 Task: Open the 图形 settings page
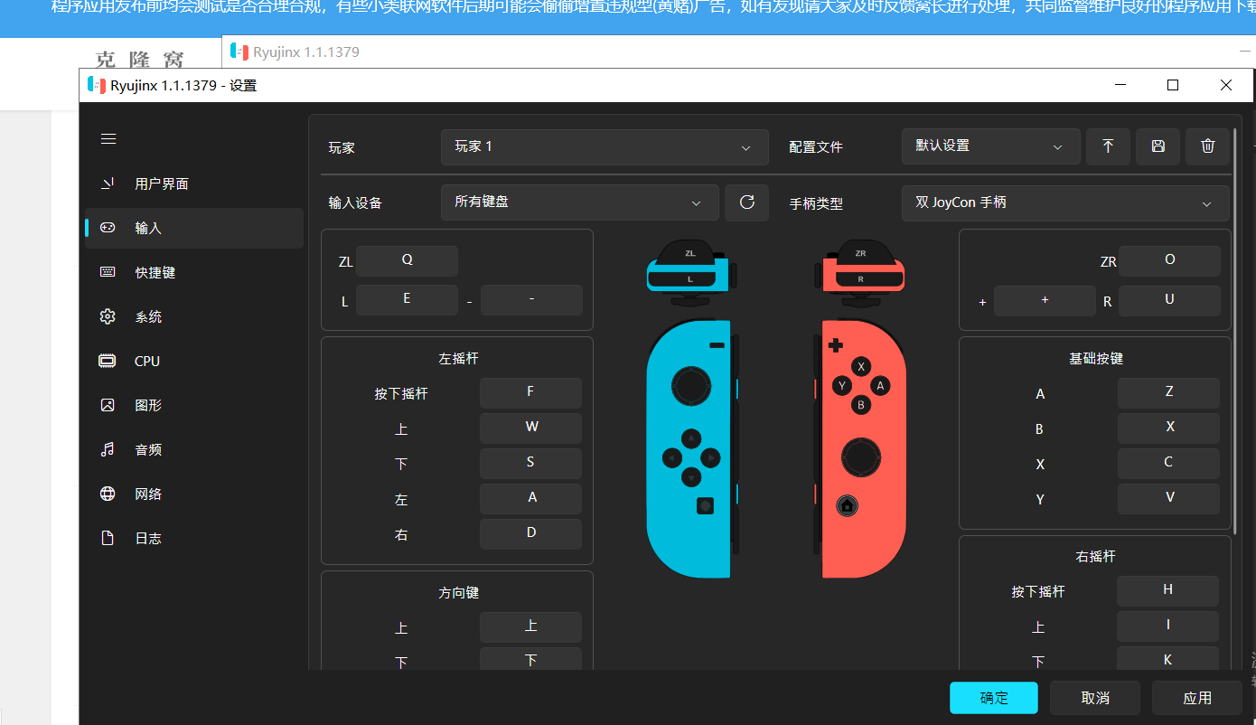coord(194,405)
